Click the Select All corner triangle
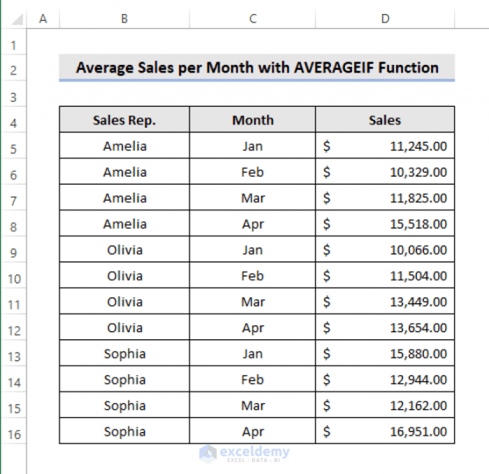This screenshot has width=489, height=474. 17,20
